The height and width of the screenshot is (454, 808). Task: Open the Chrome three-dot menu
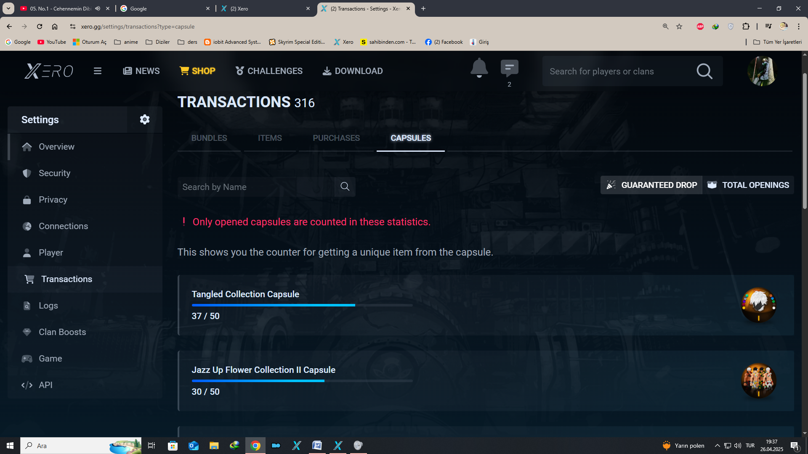point(798,26)
